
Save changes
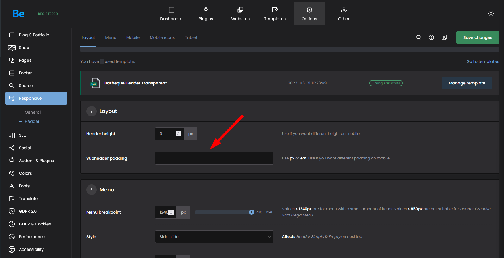(478, 37)
